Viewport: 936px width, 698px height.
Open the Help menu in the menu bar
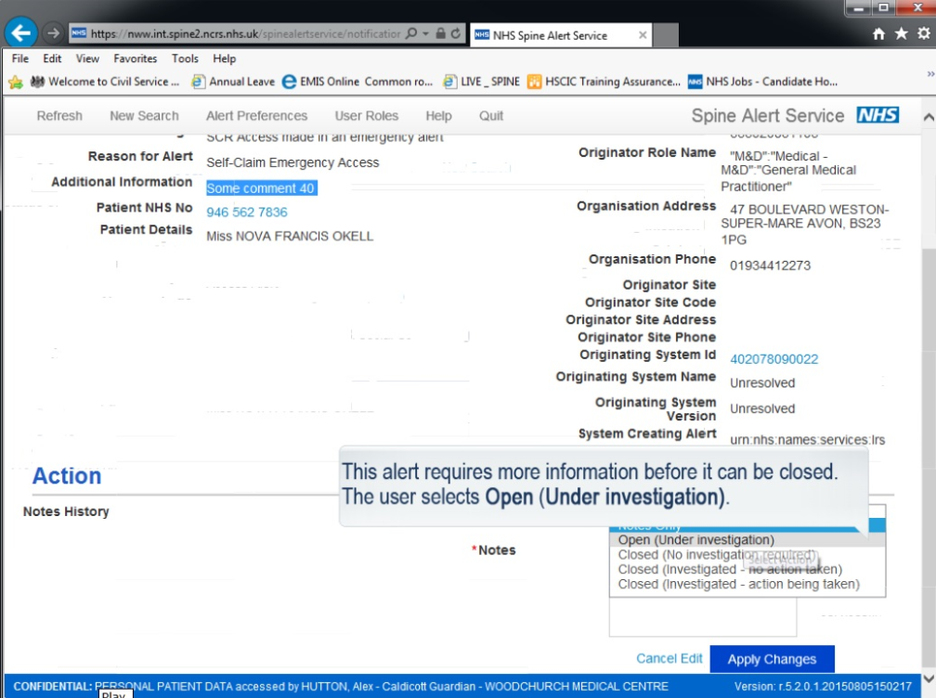click(x=225, y=58)
